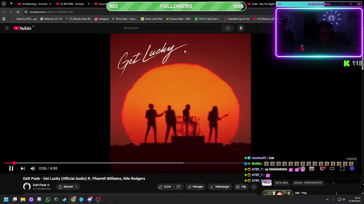Open WhatsApp from the taskbar

coord(48,199)
